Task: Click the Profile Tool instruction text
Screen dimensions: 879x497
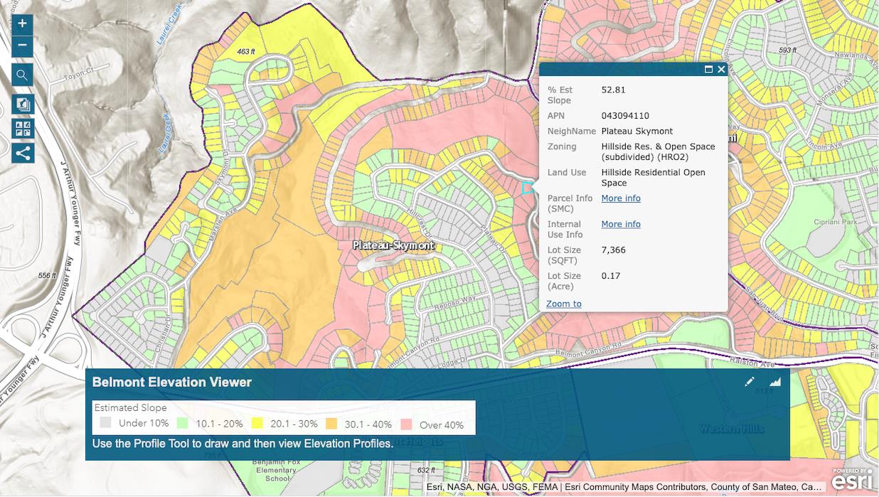Action: [x=243, y=444]
